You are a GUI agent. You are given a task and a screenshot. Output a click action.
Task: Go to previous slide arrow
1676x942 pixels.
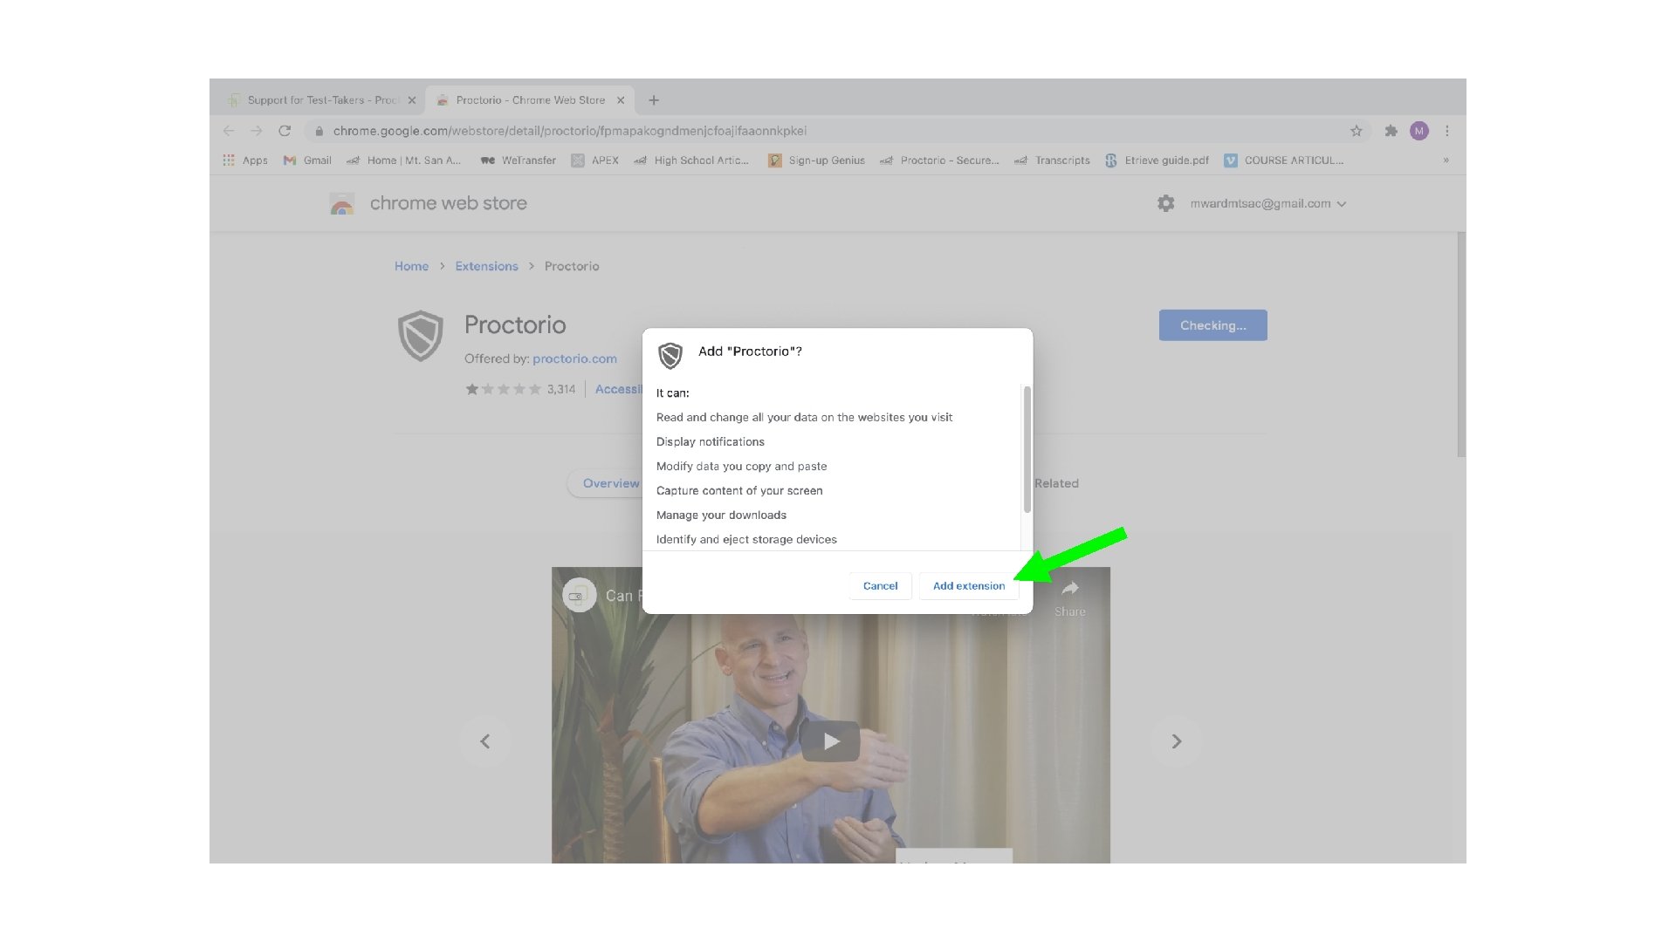pyautogui.click(x=485, y=741)
